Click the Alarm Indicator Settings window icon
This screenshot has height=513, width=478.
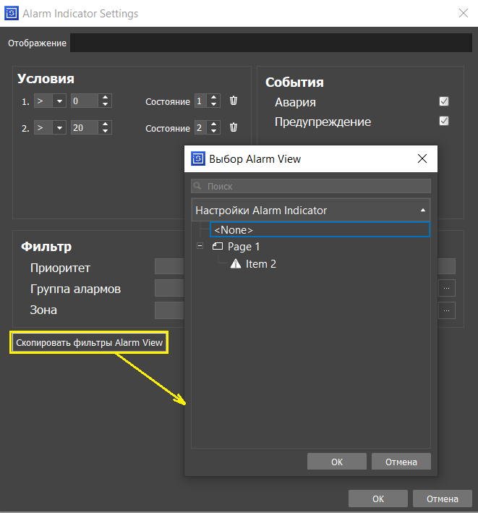[11, 13]
